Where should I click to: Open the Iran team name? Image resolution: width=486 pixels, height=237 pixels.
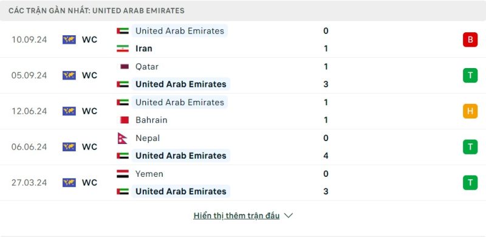pos(144,49)
